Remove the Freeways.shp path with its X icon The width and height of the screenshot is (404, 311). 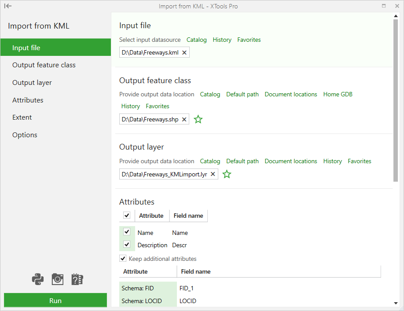184,119
